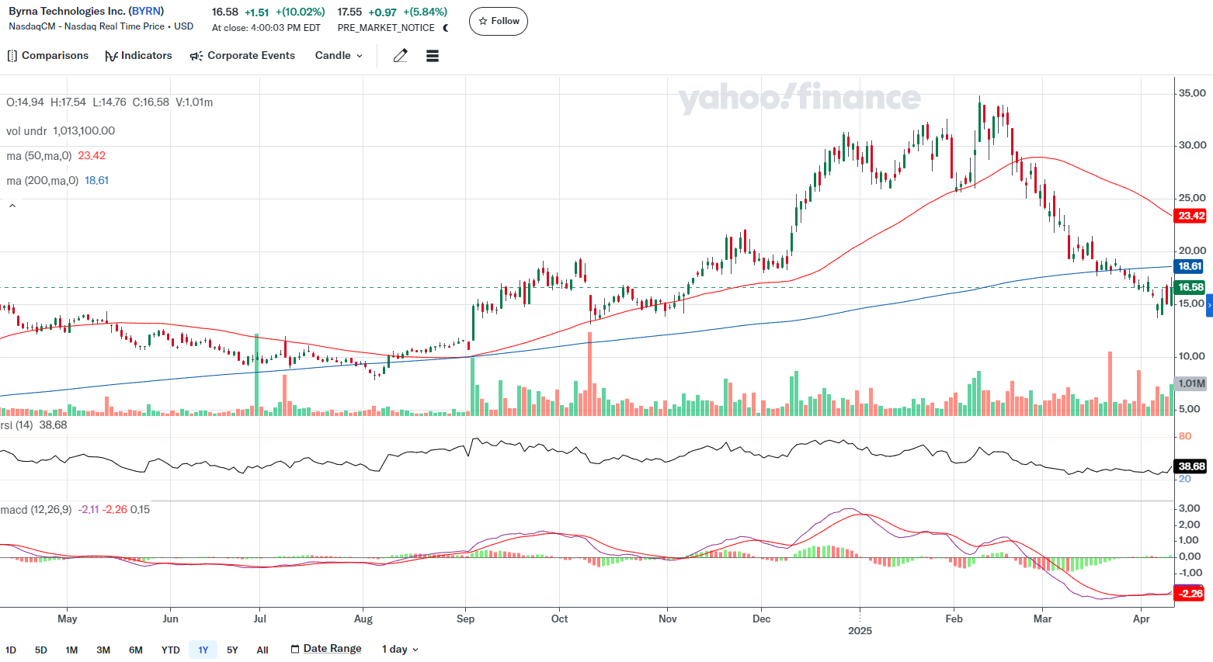Click the green 16.58 current price tag
The width and height of the screenshot is (1213, 662).
click(1190, 287)
